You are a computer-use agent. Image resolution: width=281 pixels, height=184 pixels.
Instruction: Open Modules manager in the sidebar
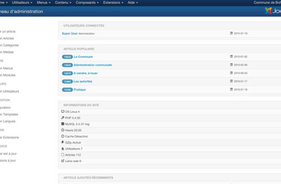[8, 75]
